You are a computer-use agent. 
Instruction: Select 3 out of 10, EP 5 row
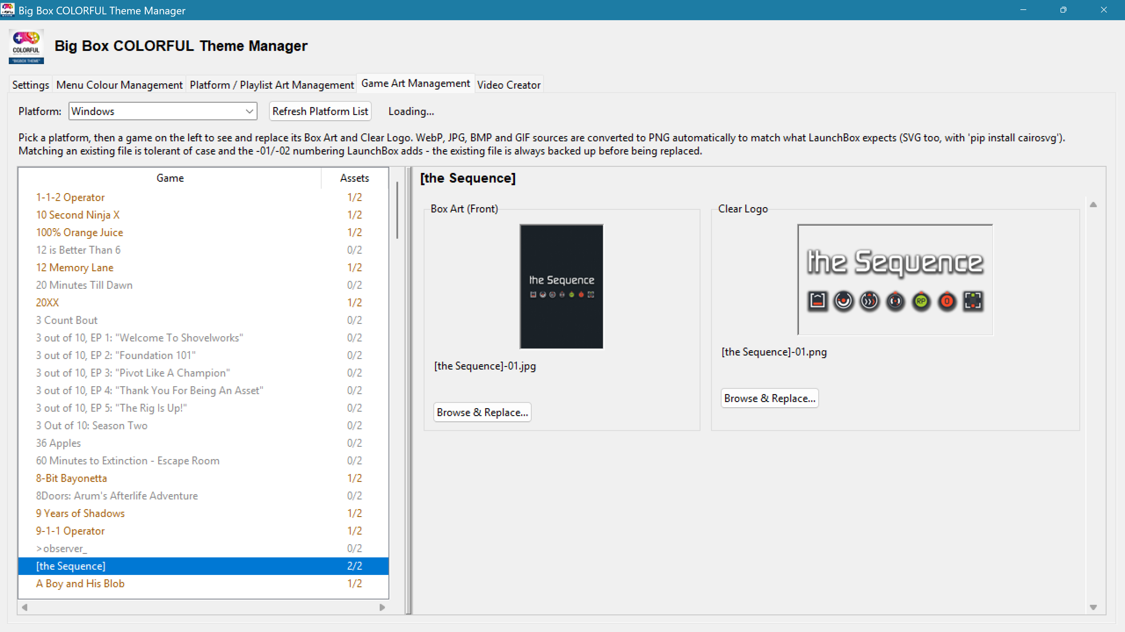click(x=204, y=408)
